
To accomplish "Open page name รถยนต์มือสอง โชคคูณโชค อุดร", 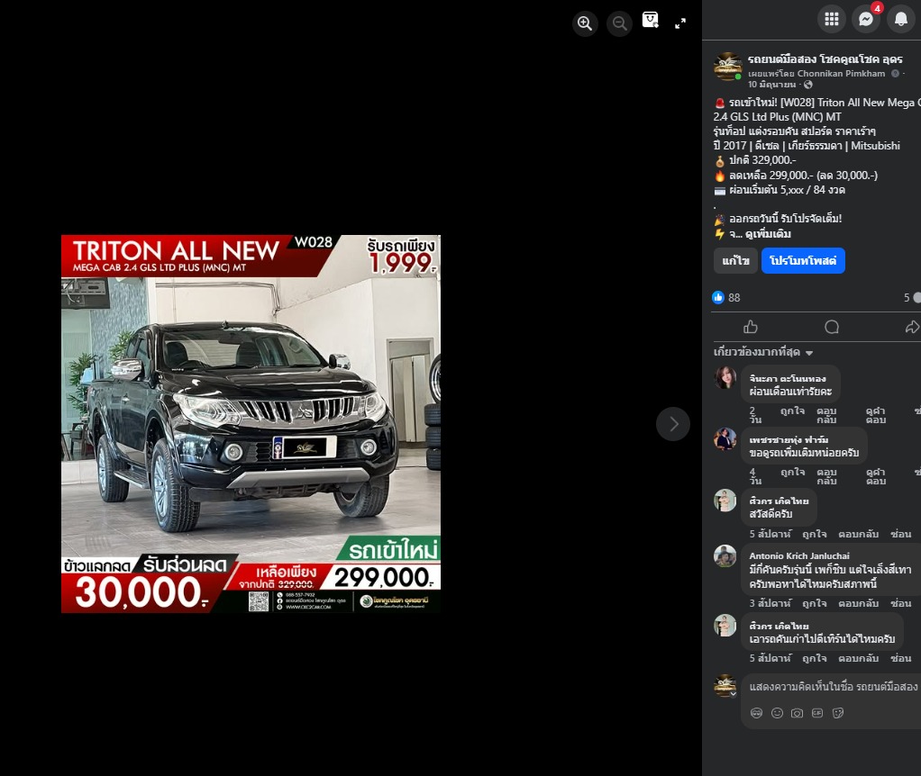I will click(x=825, y=59).
